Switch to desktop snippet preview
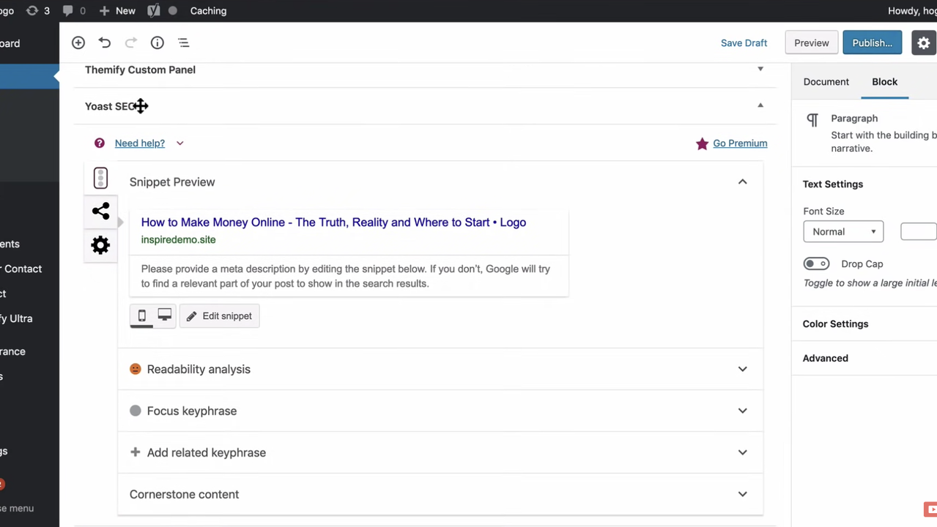Screen dimensions: 937x527 click(x=165, y=315)
